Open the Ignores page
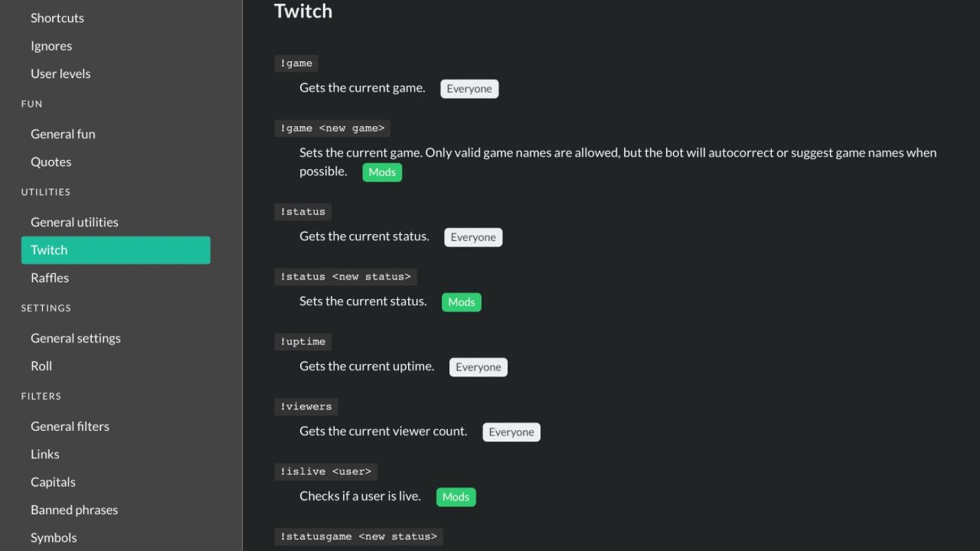 [51, 46]
